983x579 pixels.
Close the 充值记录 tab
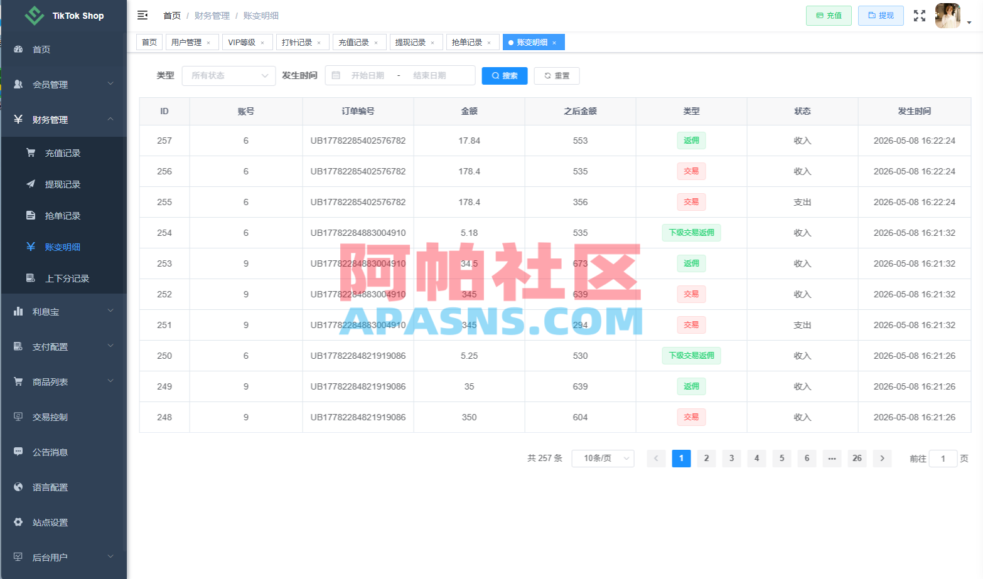(x=376, y=43)
